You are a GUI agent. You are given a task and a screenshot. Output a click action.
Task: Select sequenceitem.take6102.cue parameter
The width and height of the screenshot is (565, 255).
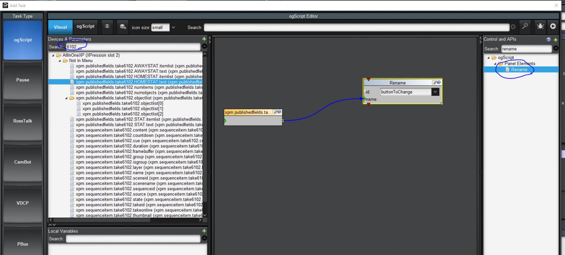click(136, 141)
